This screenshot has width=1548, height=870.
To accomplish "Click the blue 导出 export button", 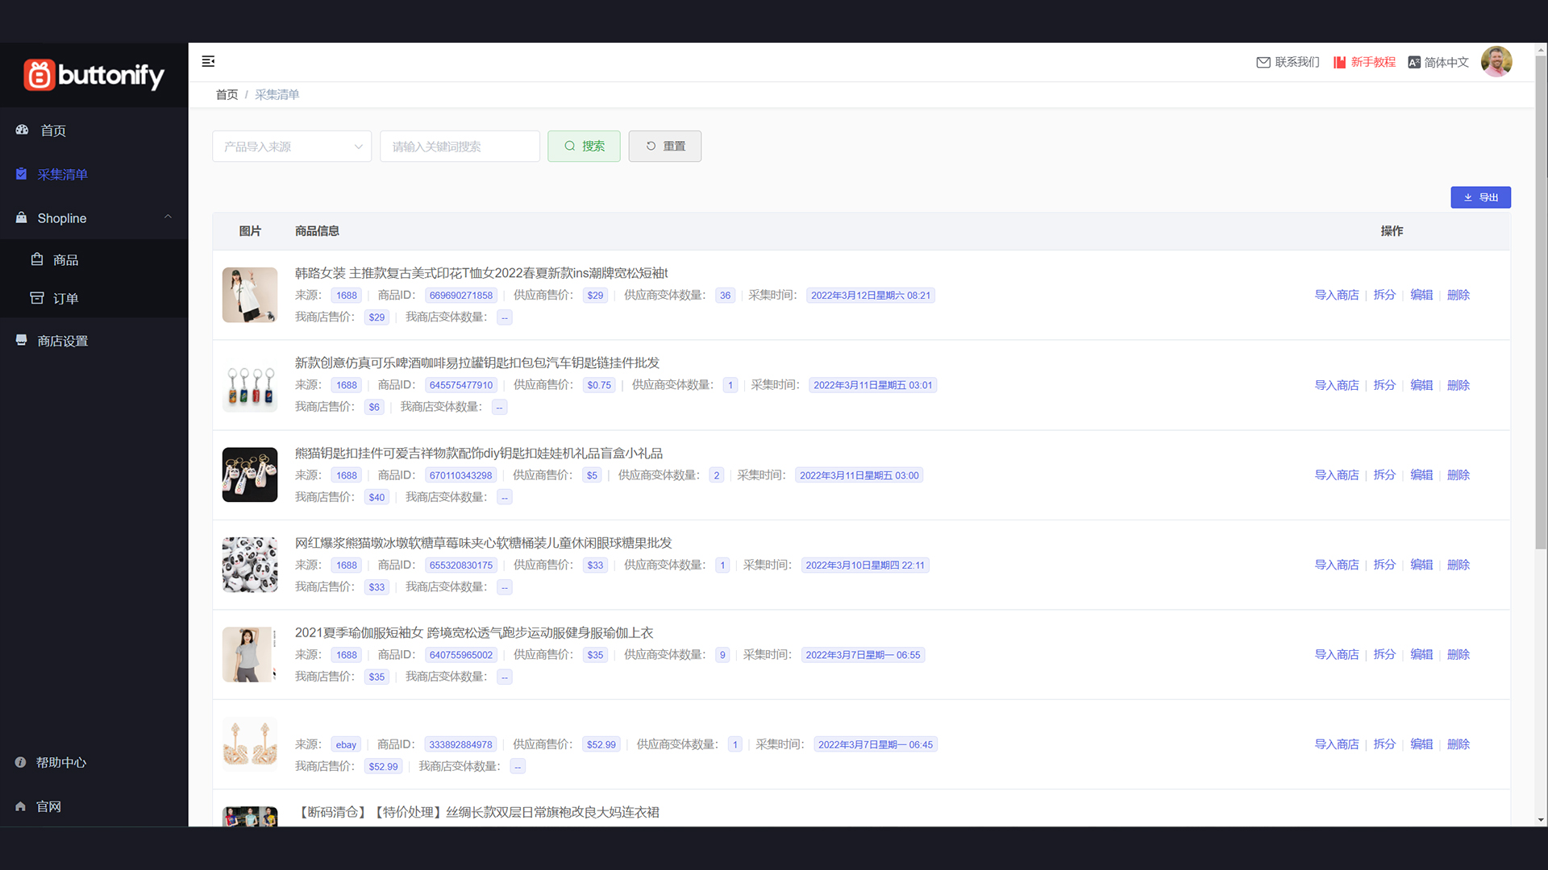I will (x=1480, y=197).
